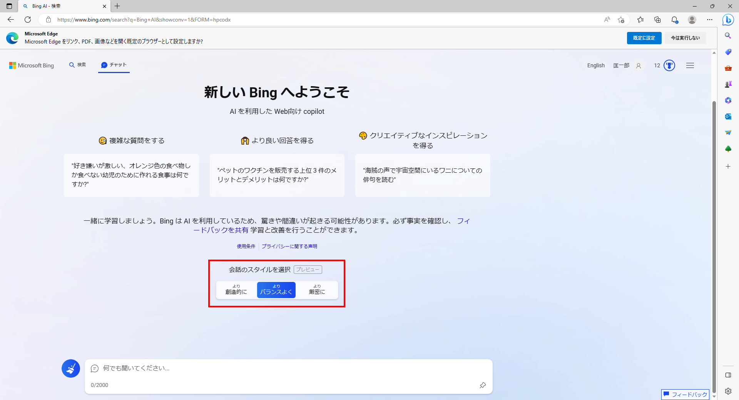Open browser profile avatar

692,20
